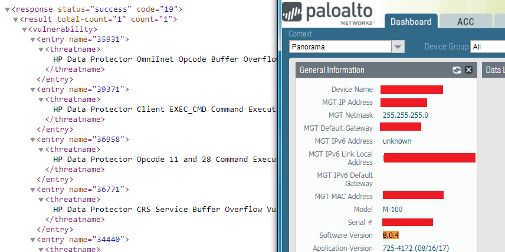The image size is (505, 252).
Task: Collapse threatname under entry 39371
Action: click(41, 100)
